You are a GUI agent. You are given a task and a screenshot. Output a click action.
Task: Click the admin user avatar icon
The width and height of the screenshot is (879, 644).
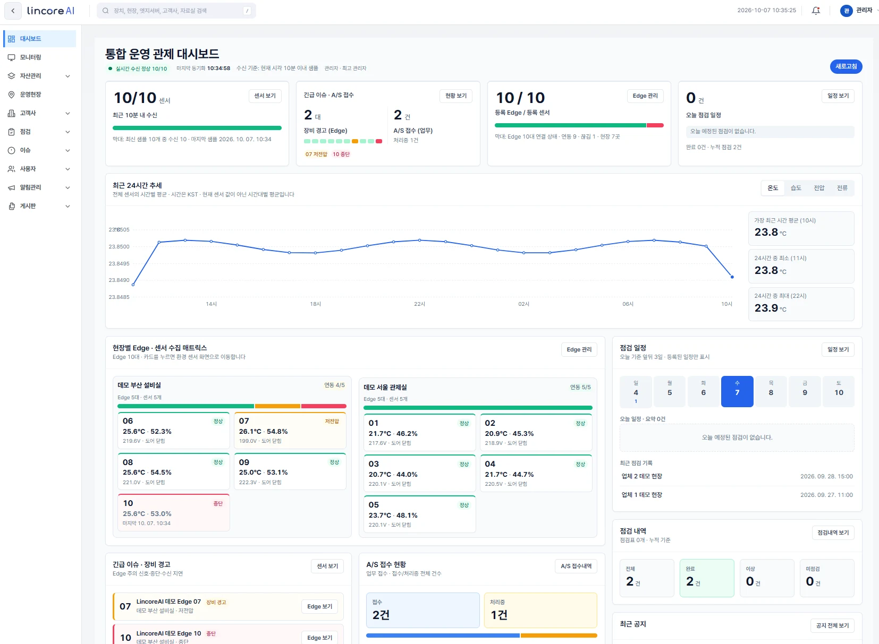[x=846, y=11]
